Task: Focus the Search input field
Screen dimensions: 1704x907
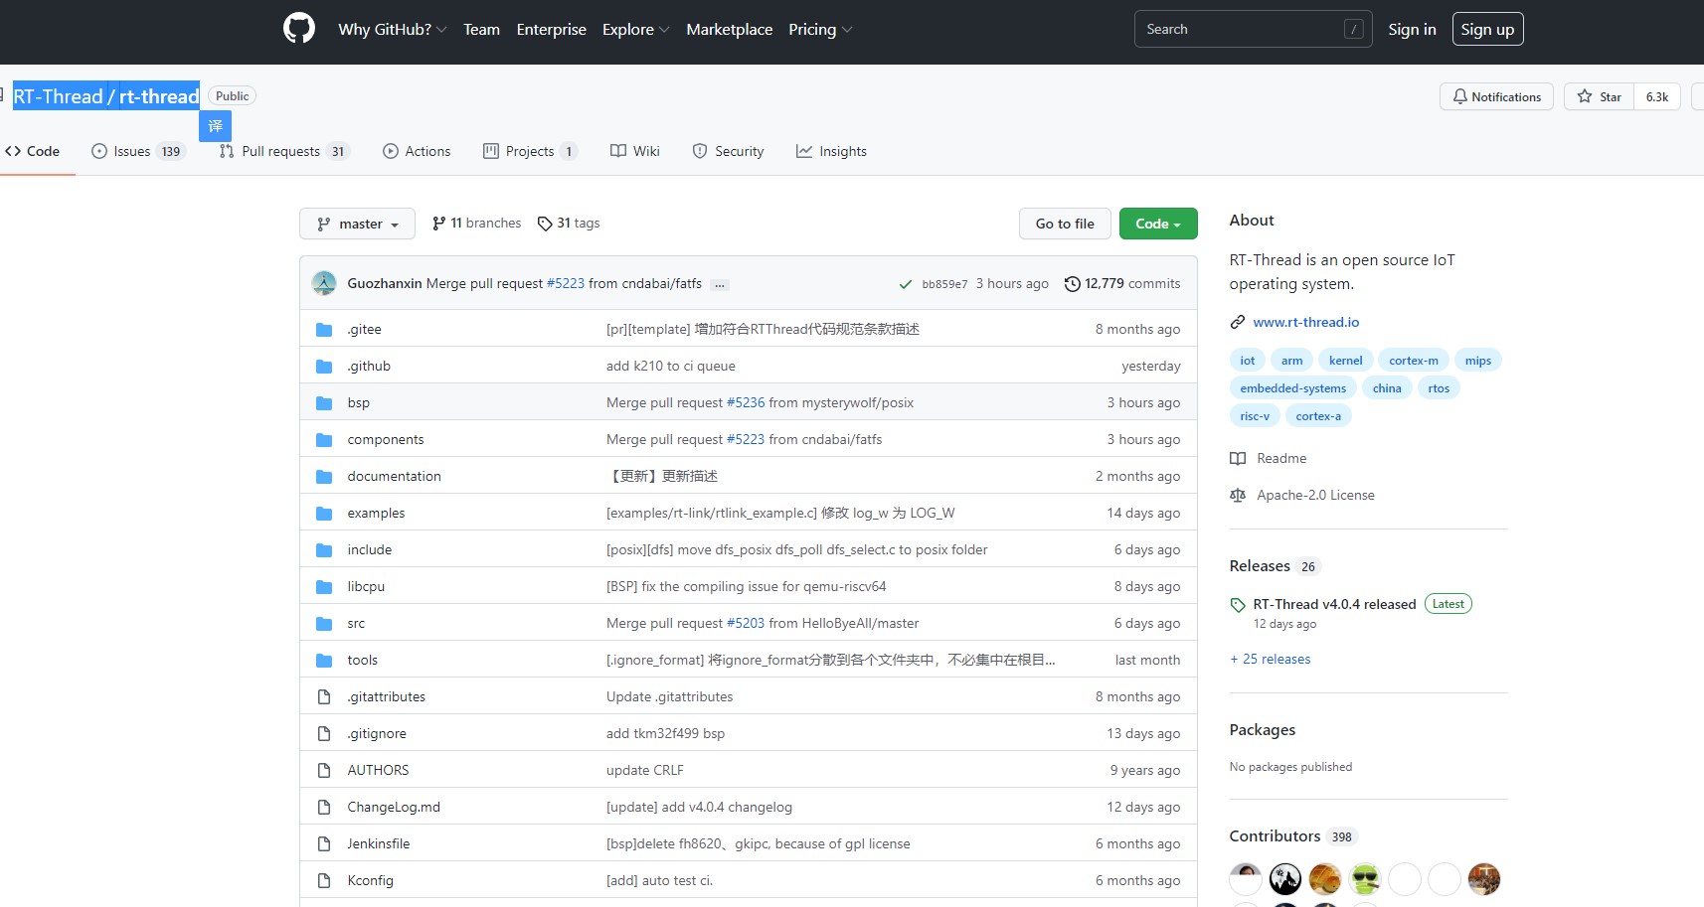Action: [1253, 29]
